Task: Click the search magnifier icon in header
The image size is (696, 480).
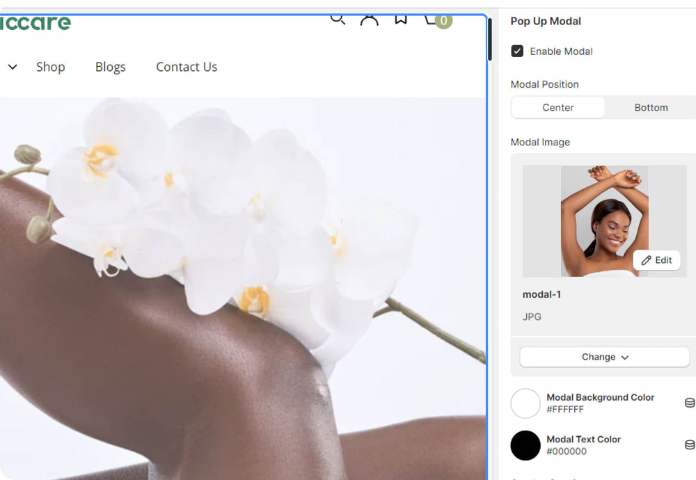Action: (x=338, y=19)
